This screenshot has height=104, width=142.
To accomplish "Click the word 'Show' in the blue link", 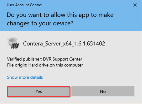I will 12,77.
